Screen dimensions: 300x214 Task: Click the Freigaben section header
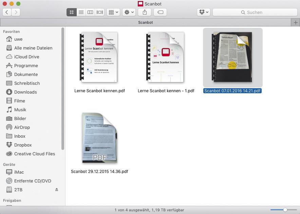[x=12, y=200]
